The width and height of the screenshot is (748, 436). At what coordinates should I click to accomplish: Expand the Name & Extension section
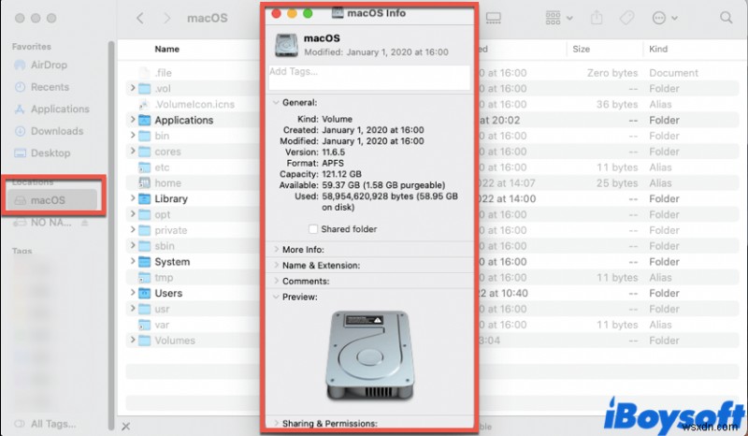click(x=276, y=265)
